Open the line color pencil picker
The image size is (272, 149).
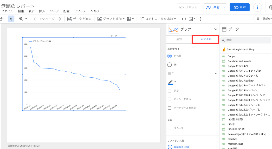point(172,82)
